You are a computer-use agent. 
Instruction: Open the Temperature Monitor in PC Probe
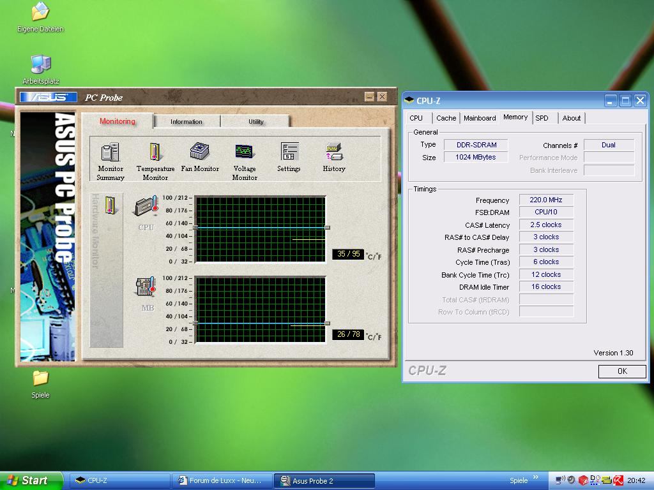tap(155, 161)
